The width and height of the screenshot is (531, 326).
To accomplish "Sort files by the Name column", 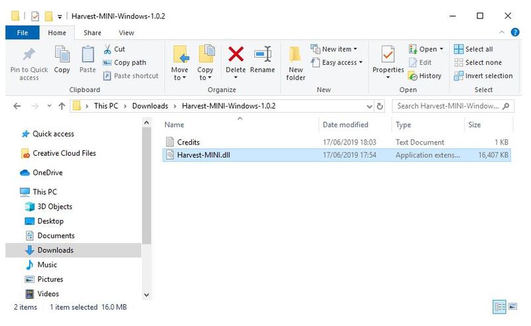I will tap(174, 125).
